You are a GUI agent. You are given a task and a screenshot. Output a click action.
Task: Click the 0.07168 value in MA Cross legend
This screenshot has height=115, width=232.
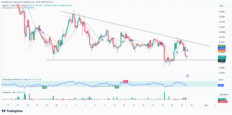tap(24, 8)
